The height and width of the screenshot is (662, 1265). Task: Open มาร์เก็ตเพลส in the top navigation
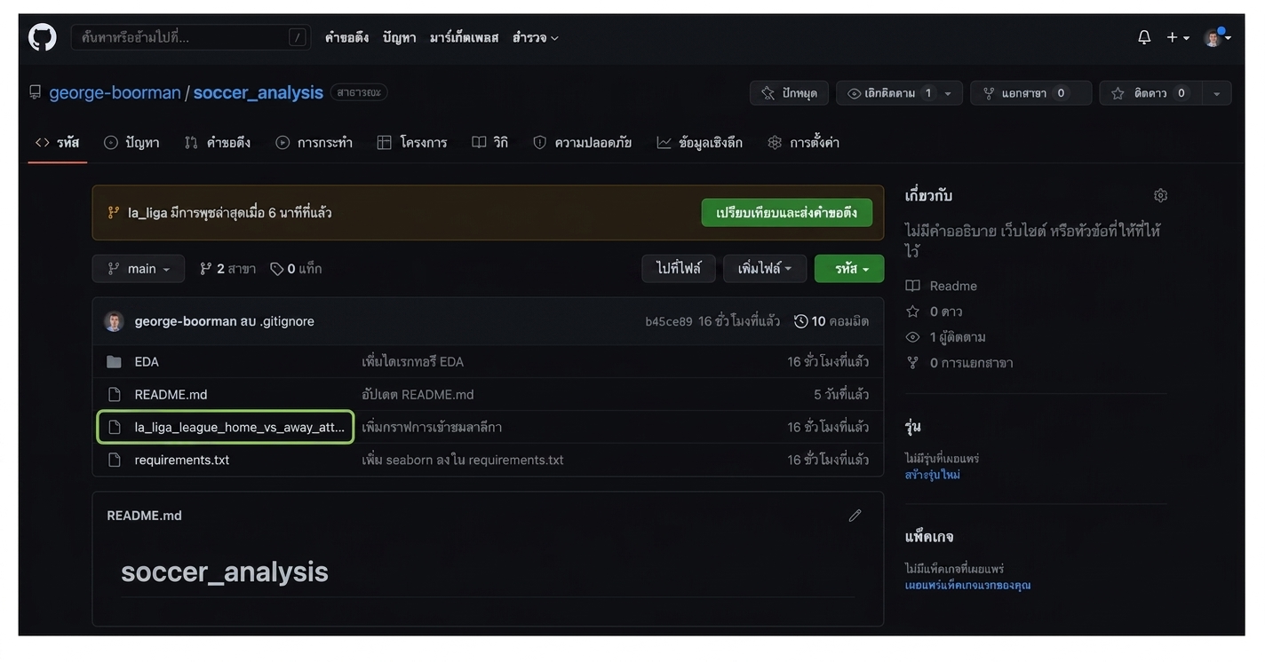464,37
